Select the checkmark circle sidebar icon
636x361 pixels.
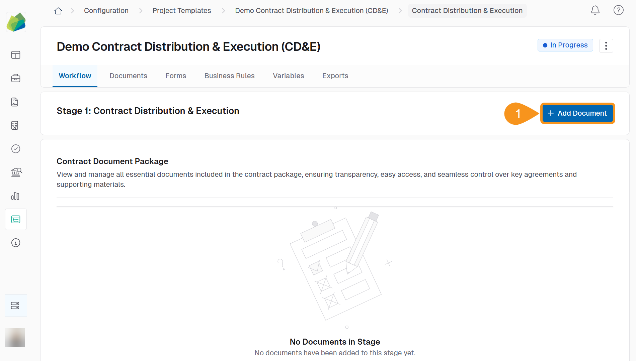(16, 149)
